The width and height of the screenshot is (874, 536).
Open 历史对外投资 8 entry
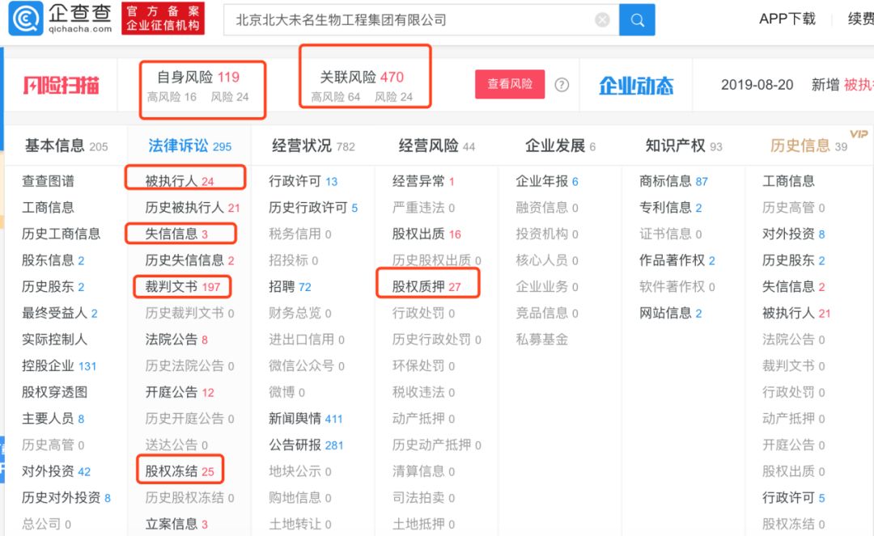click(x=66, y=497)
